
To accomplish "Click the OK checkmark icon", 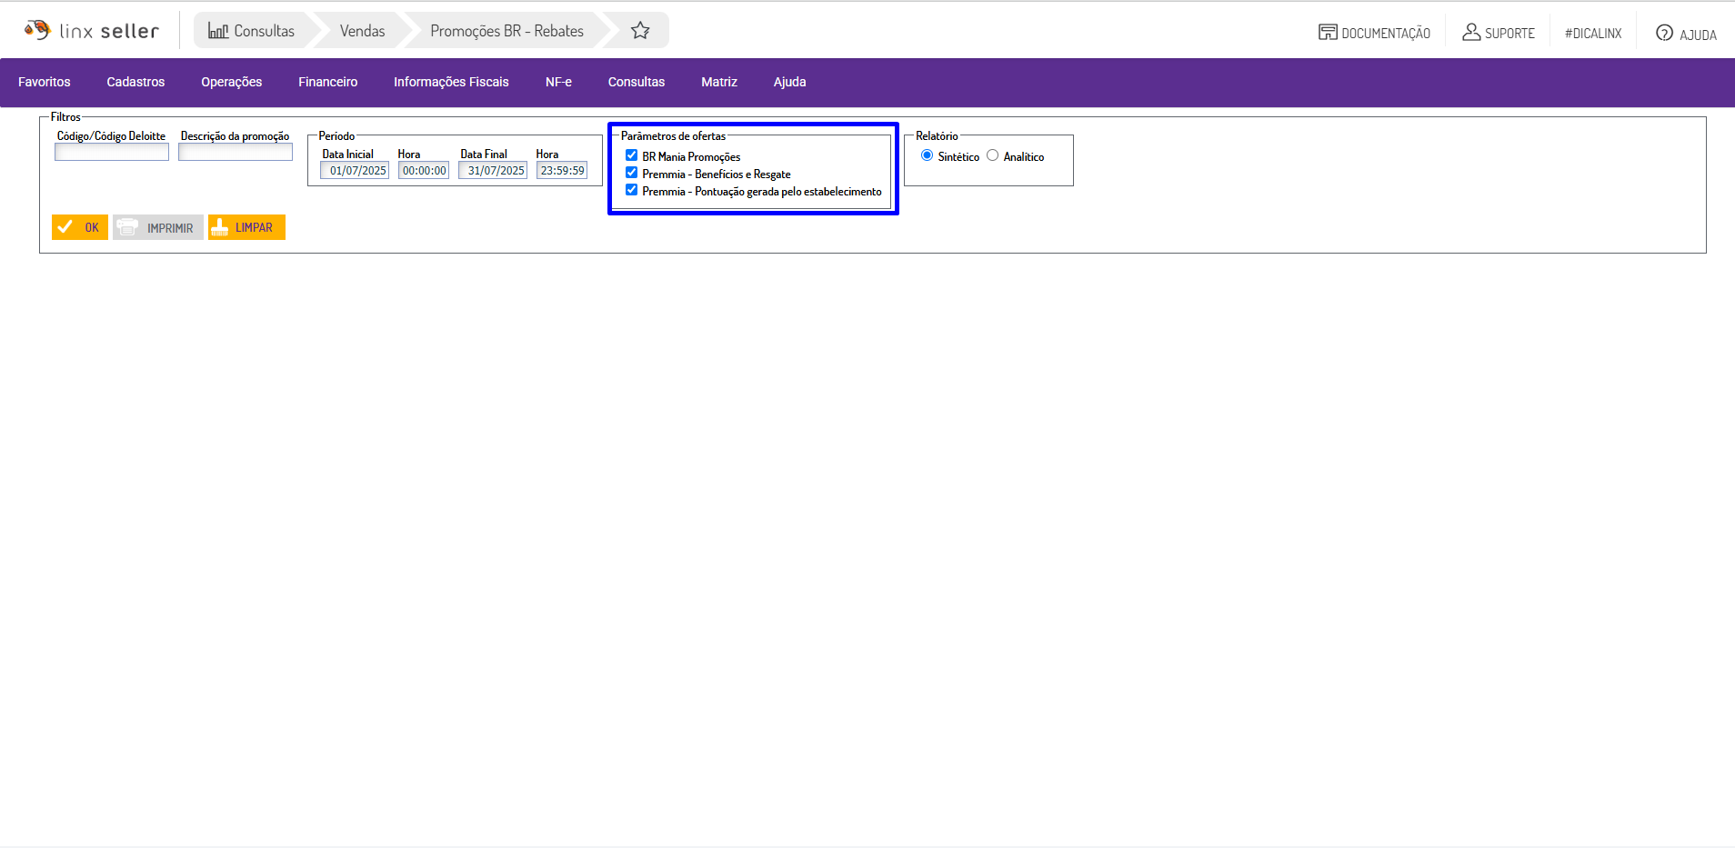I will pos(65,227).
